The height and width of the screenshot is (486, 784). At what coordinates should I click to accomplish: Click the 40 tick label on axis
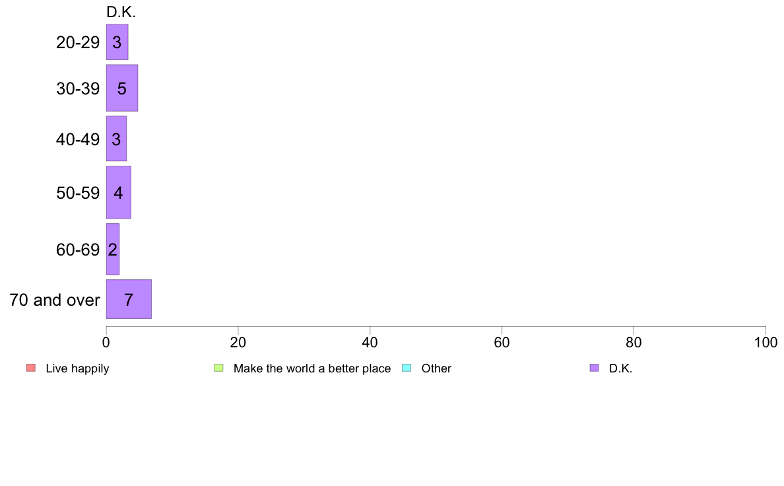pos(370,342)
